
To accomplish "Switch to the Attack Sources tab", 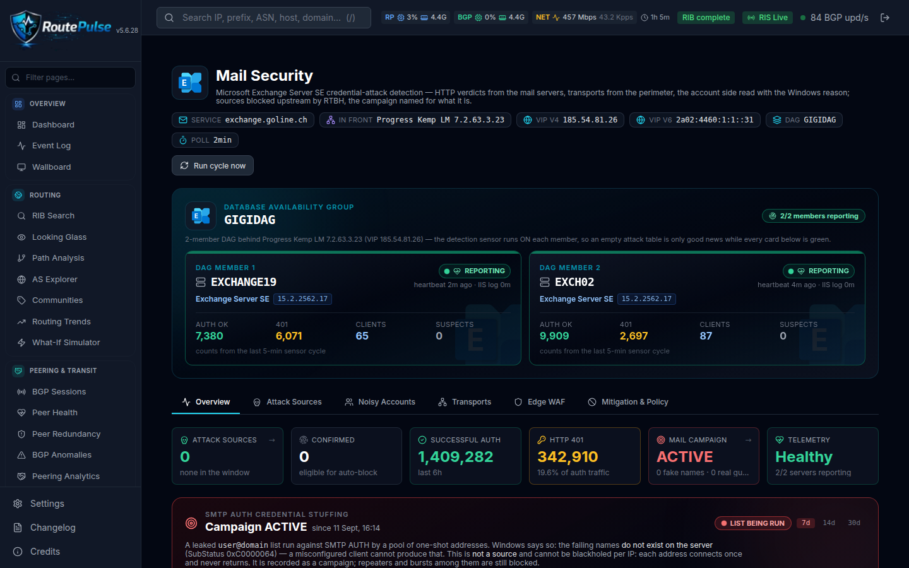I will [287, 402].
